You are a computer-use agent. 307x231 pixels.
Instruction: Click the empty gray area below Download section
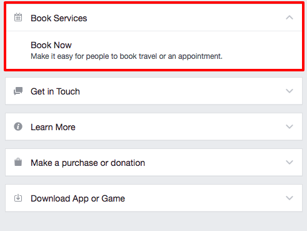coord(153,222)
